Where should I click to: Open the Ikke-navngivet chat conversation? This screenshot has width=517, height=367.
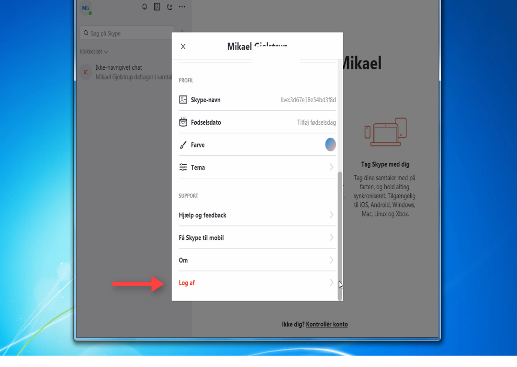coord(125,72)
